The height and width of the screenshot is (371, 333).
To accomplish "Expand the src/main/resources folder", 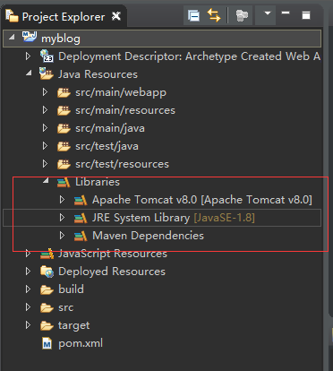I will [x=45, y=110].
